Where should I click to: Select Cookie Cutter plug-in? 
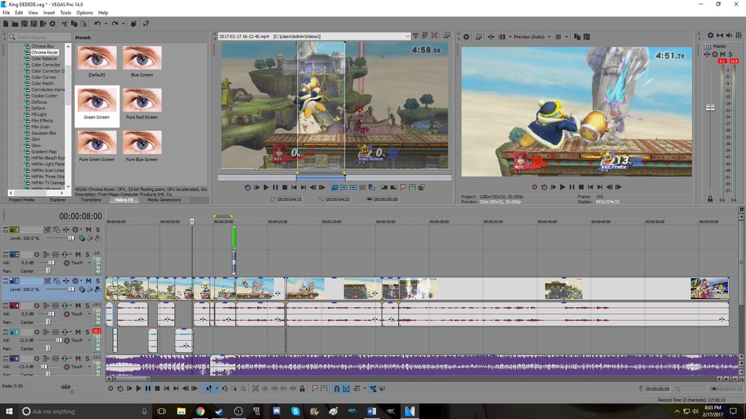[44, 96]
